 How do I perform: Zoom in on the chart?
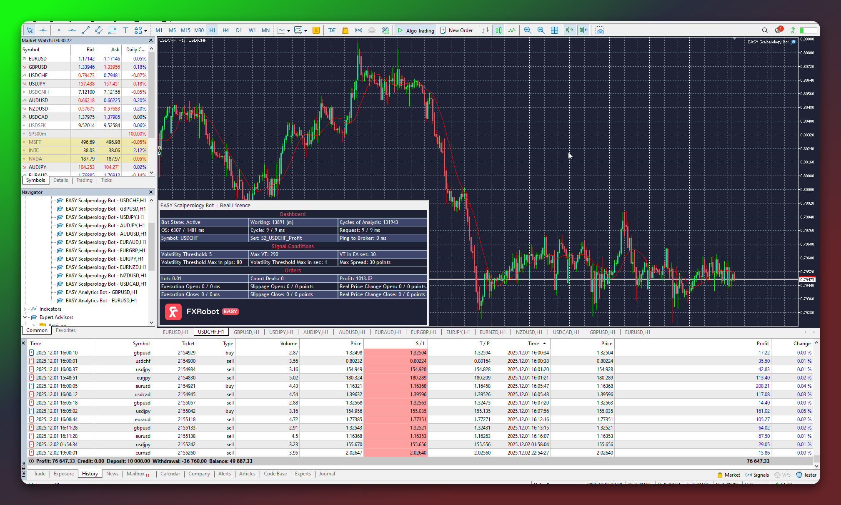528,30
